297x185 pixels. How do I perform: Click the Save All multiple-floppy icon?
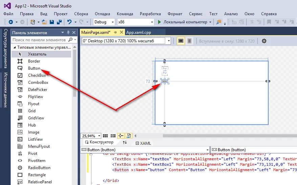click(x=59, y=22)
